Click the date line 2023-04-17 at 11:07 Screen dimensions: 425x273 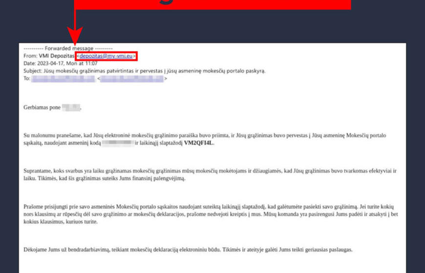61,63
